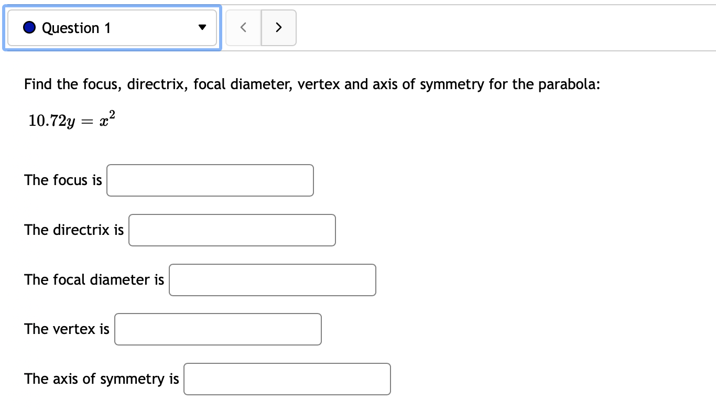Click the right chevron navigation icon

(x=278, y=27)
